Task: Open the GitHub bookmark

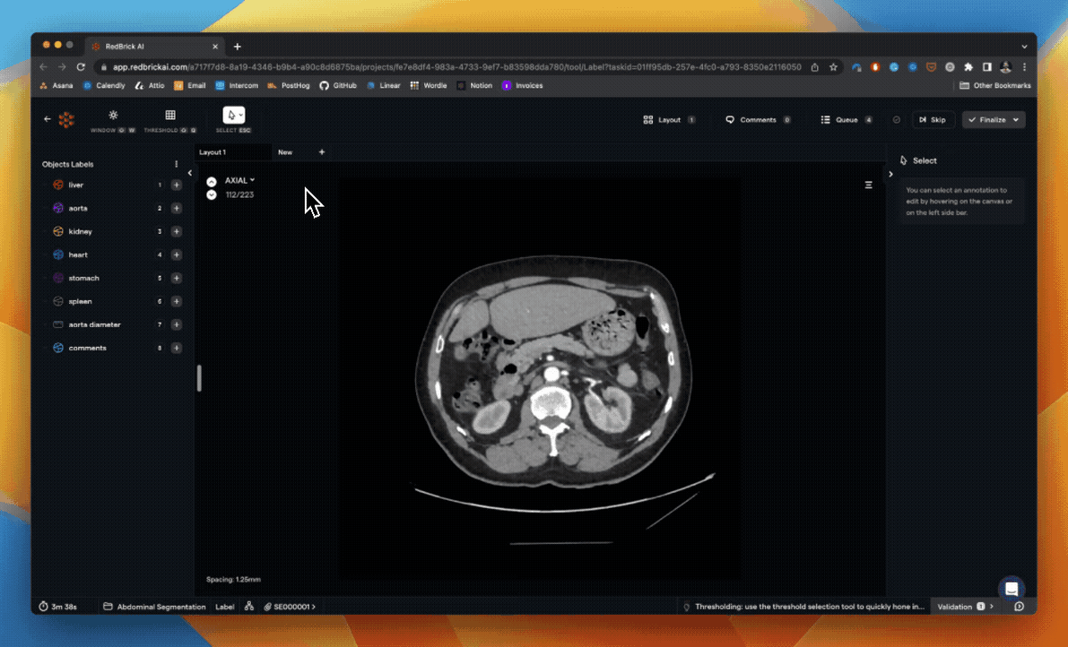Action: tap(338, 86)
